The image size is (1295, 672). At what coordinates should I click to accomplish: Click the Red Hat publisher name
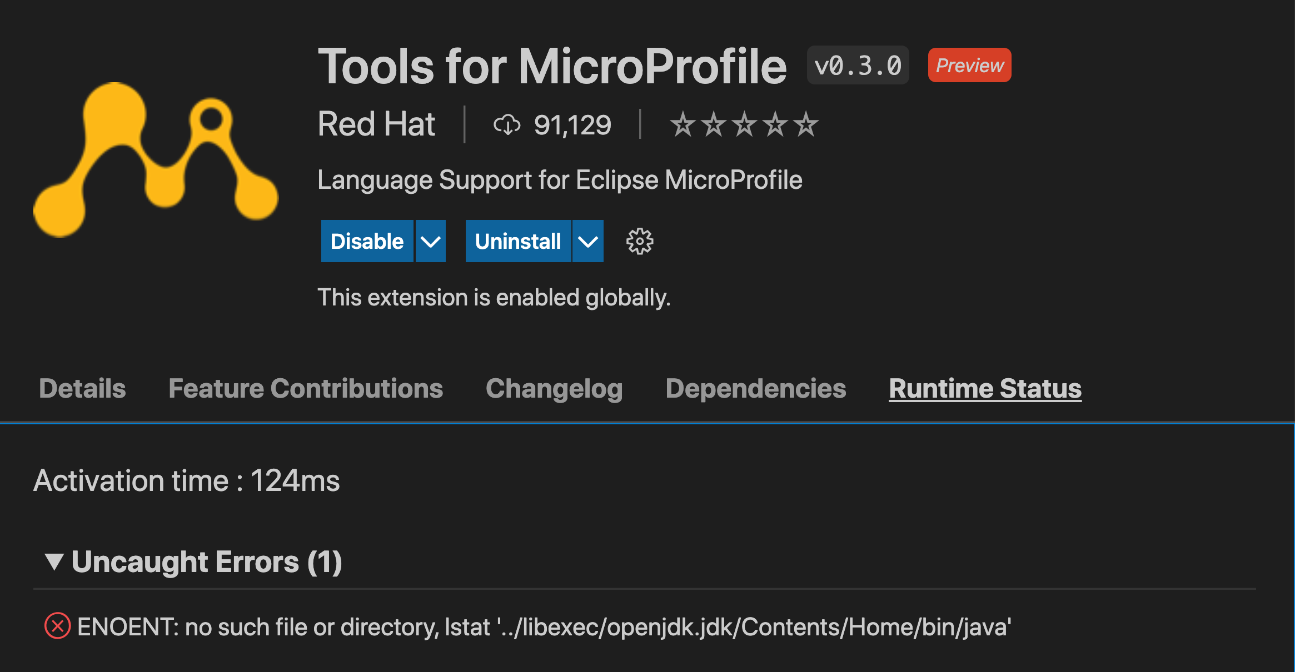point(376,124)
